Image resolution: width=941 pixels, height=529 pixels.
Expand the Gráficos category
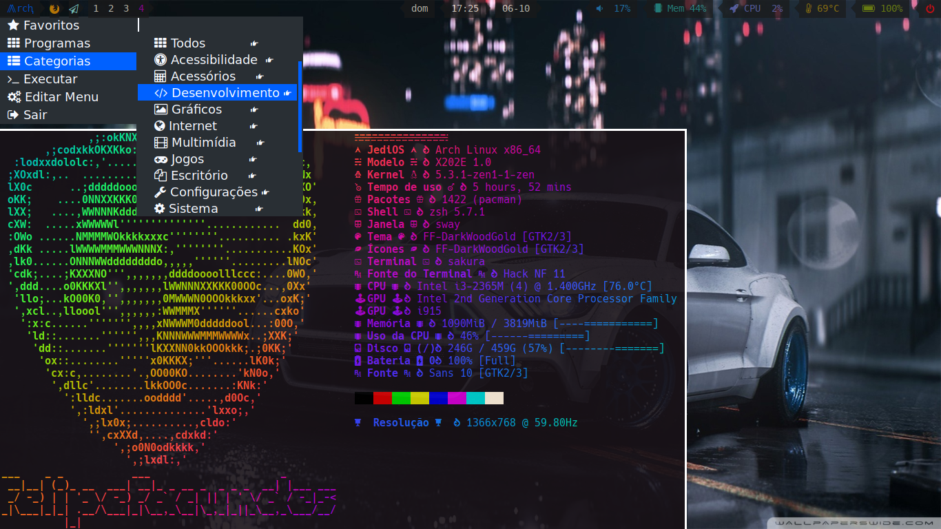click(x=217, y=110)
